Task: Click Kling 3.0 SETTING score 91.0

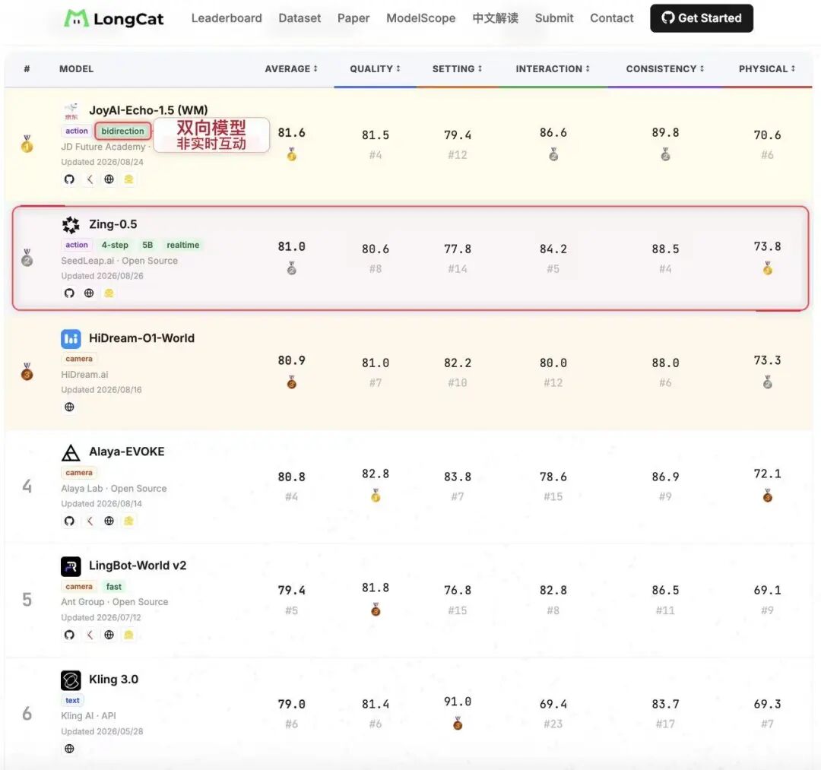Action: click(457, 702)
